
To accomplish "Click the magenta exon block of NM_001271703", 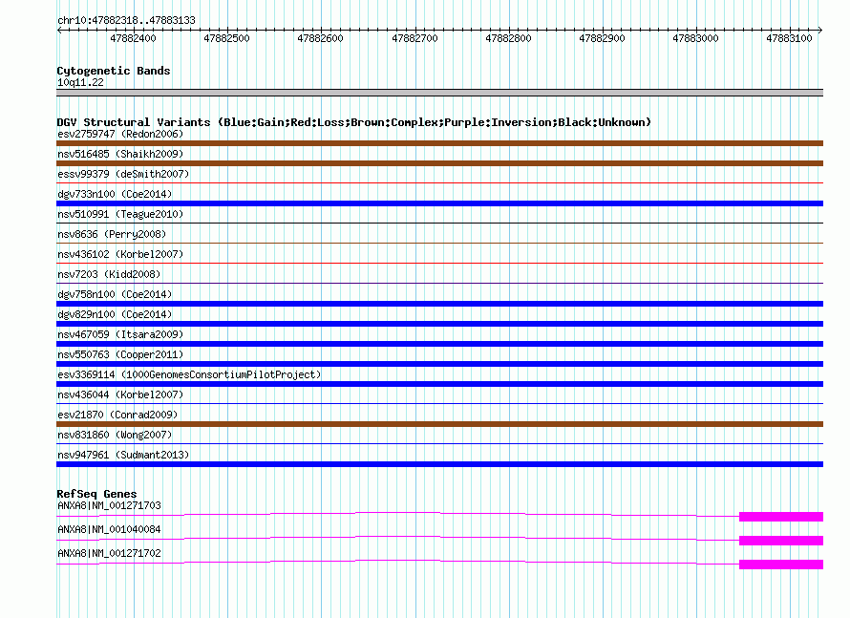I will (x=781, y=517).
